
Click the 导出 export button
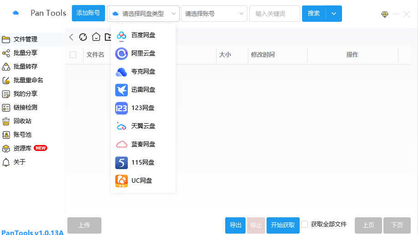click(x=235, y=225)
